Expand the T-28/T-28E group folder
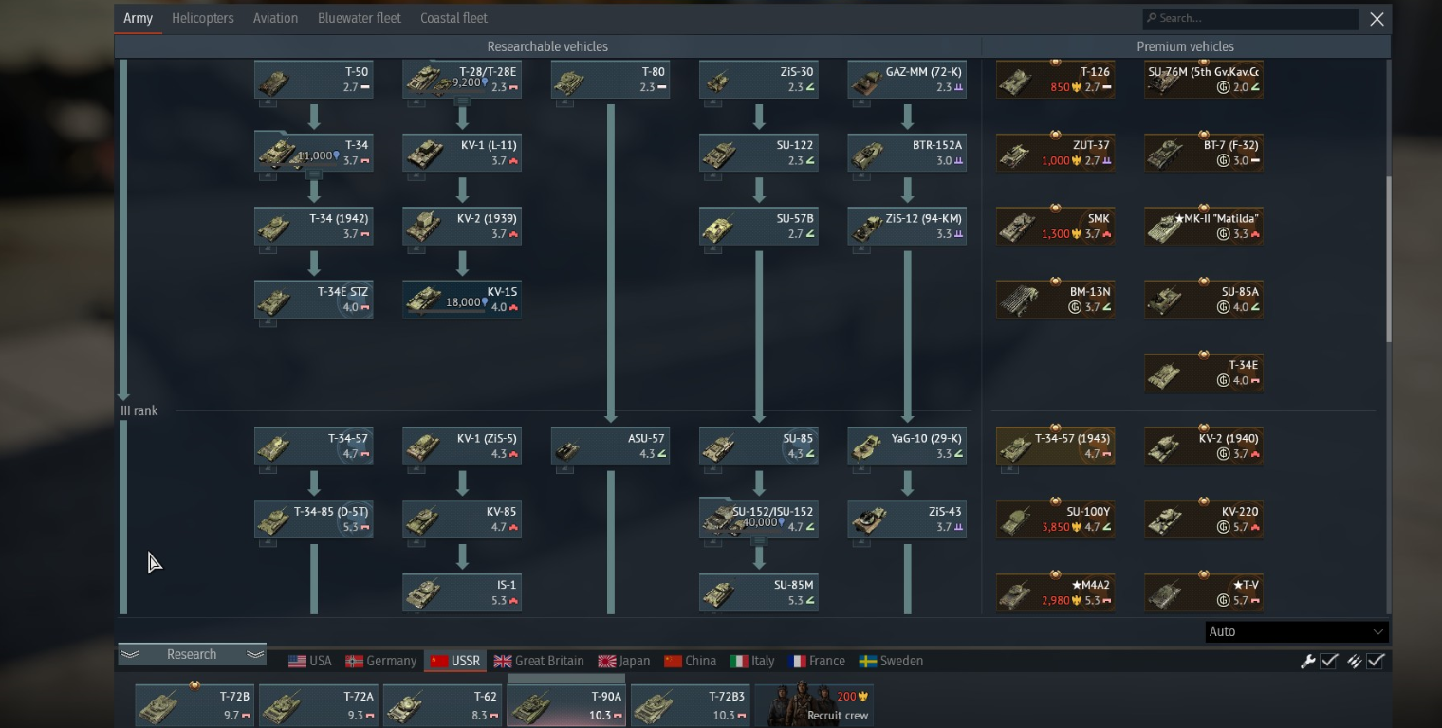This screenshot has height=728, width=1442. (x=462, y=101)
